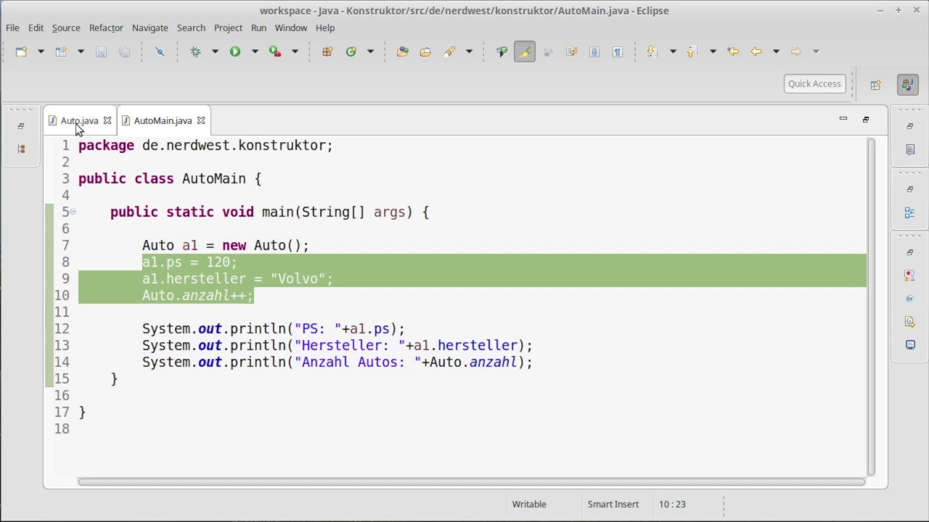Click the Restore icon above the Outline icon
The image size is (929, 522).
coord(910,189)
